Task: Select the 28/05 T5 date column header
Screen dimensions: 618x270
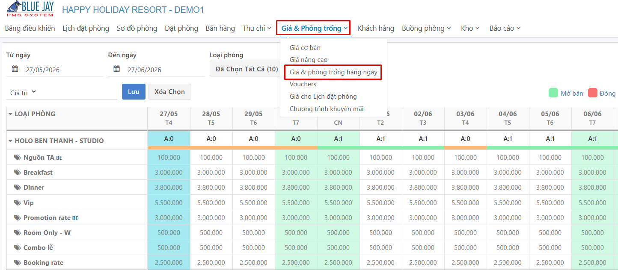Action: coord(211,118)
